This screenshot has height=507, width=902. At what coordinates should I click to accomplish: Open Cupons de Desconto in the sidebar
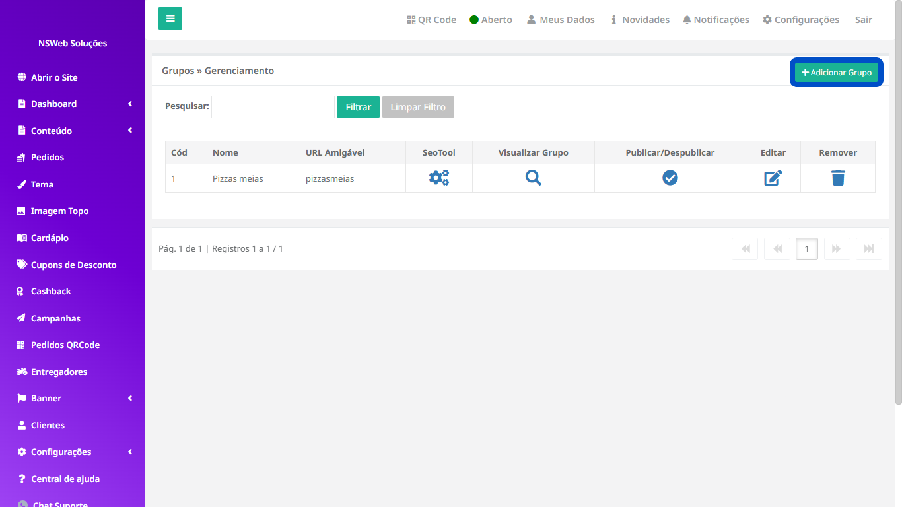coord(73,265)
